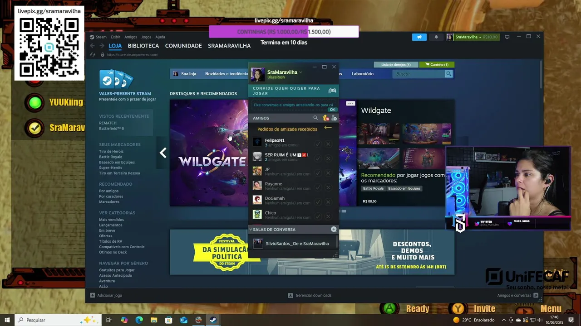Open the SRAMARAVILHA profile tab
Image resolution: width=581 pixels, height=326 pixels.
[229, 46]
